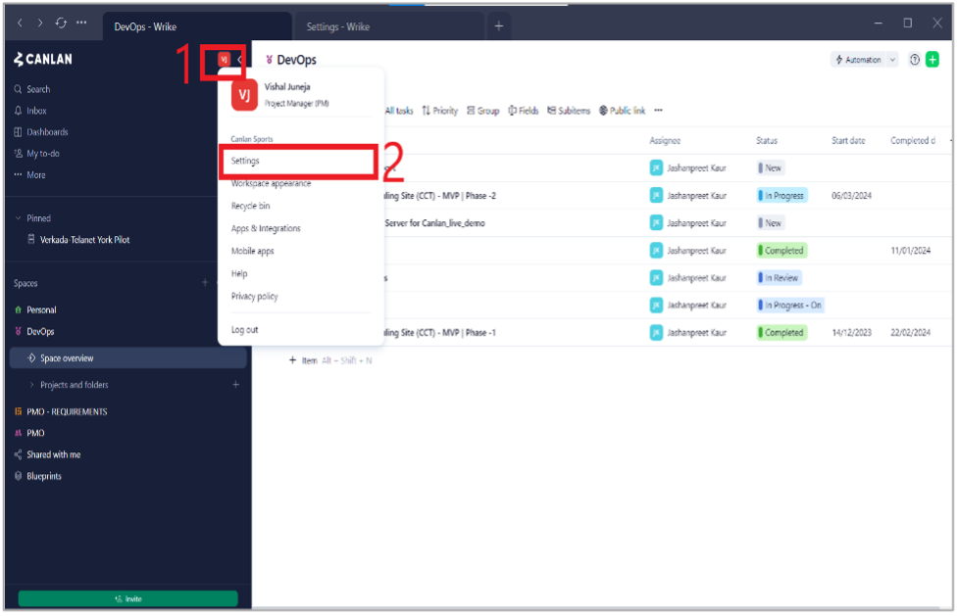This screenshot has height=616, width=958.
Task: Open the Priority sort option
Action: click(440, 111)
